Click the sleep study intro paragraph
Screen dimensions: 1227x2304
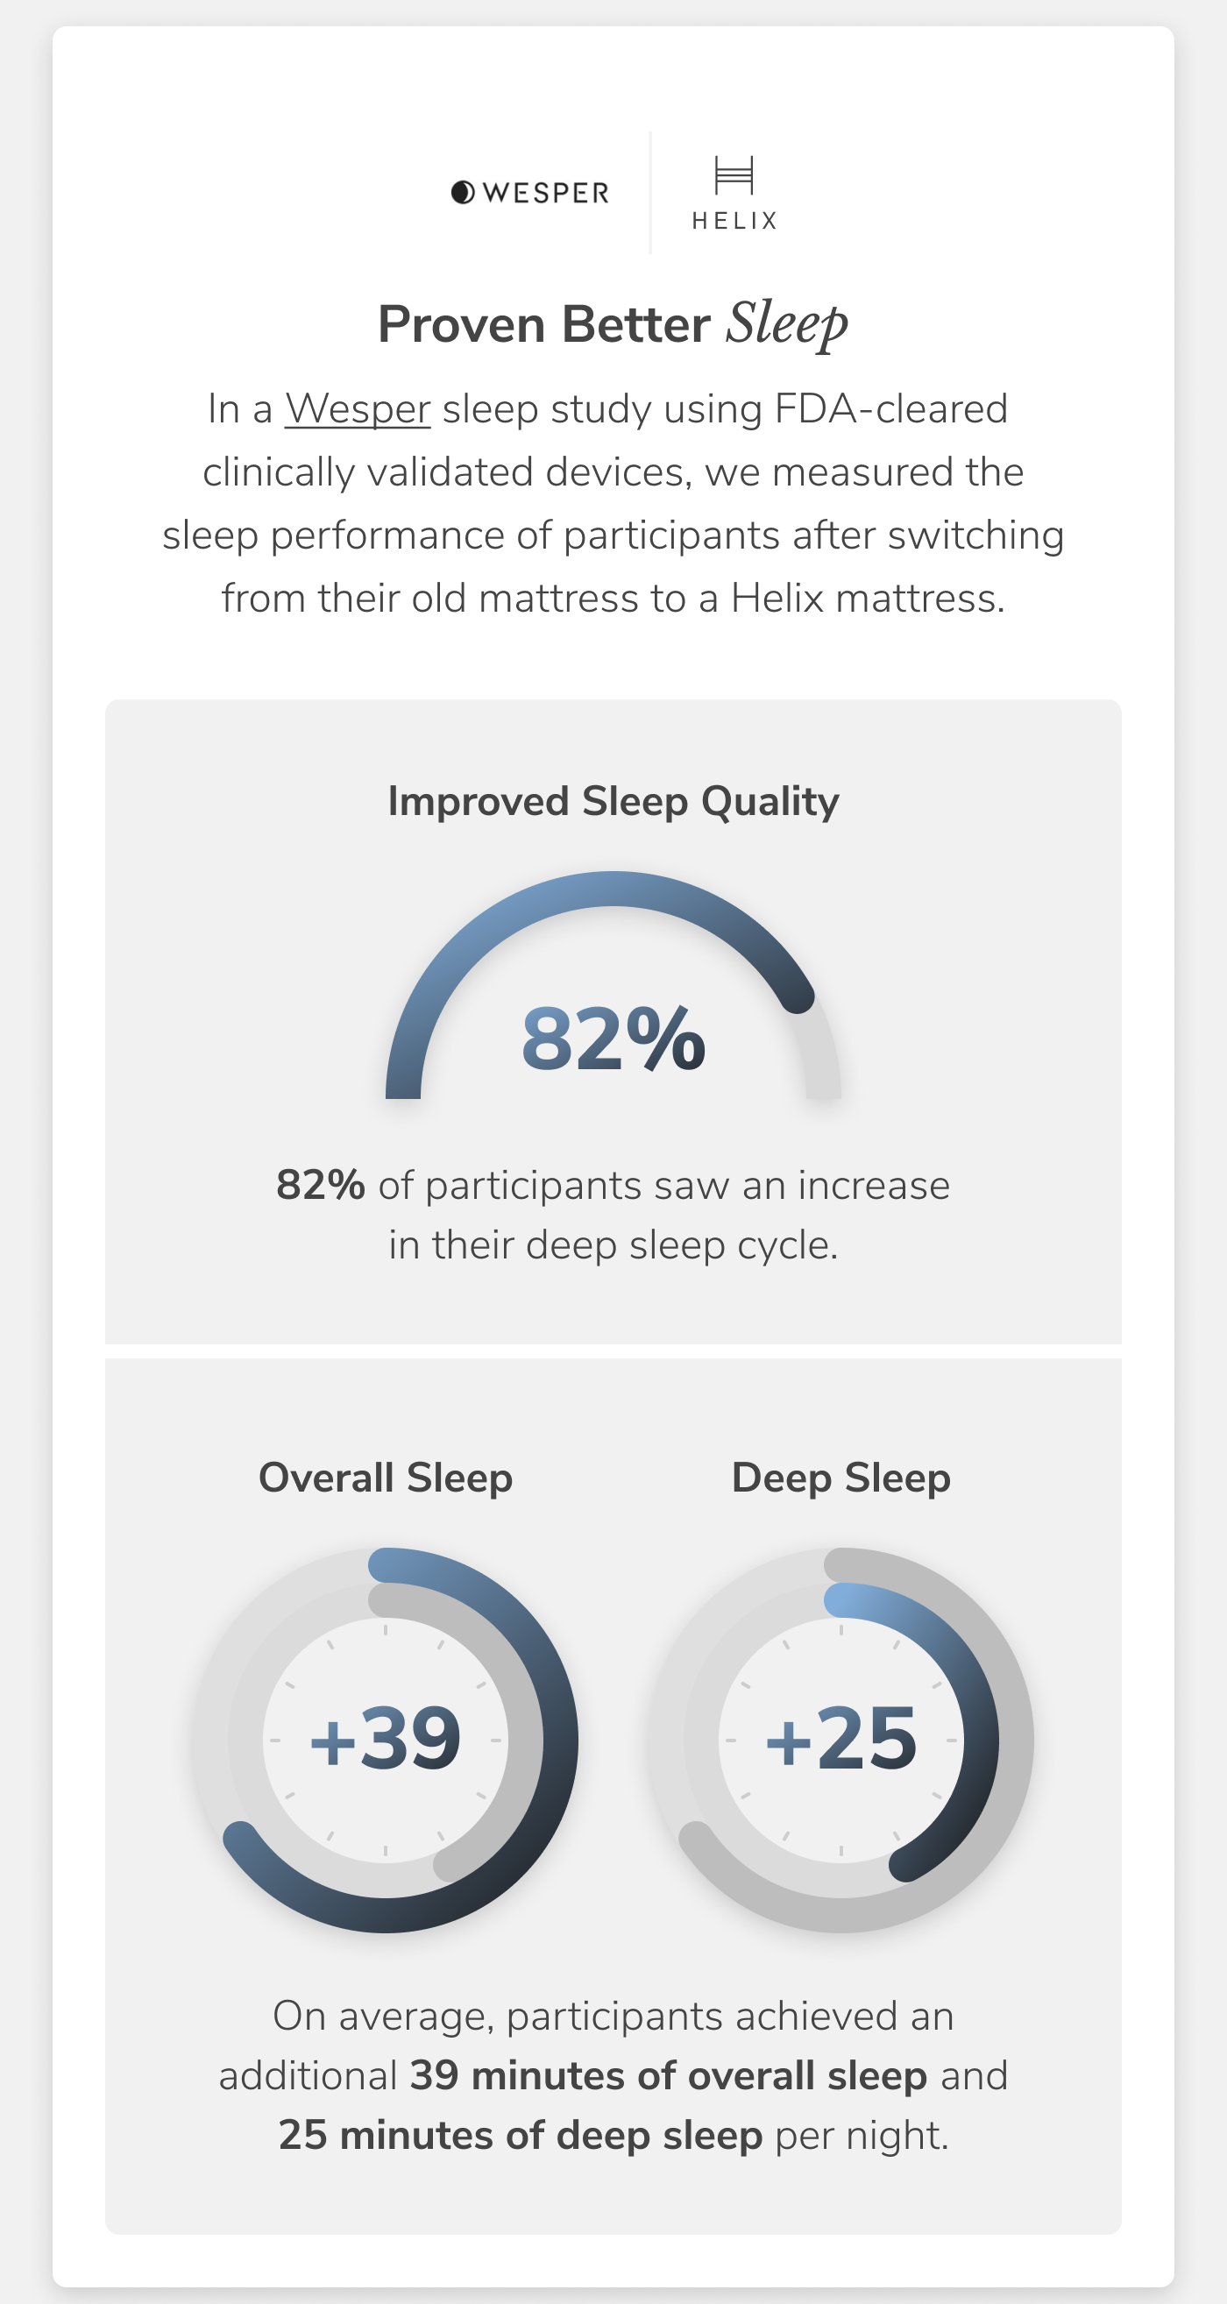(613, 505)
